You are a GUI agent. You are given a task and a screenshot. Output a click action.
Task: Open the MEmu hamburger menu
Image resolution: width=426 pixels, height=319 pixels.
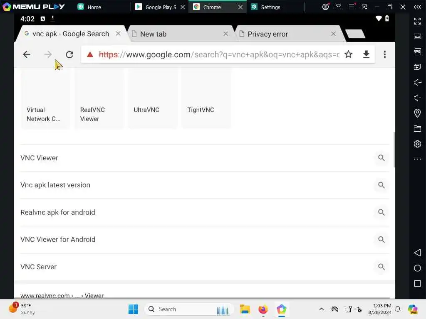352,7
